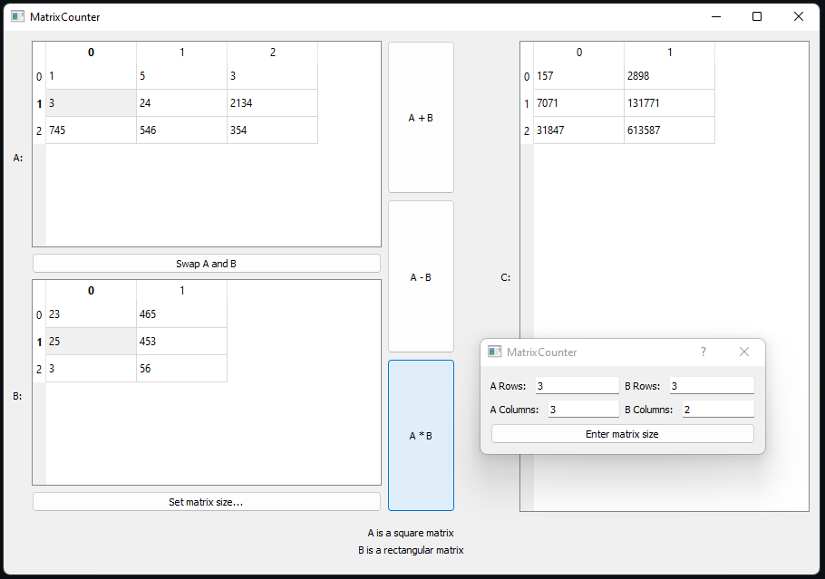The image size is (825, 579).
Task: Select matrix A cell with value 745
Action: 91,130
